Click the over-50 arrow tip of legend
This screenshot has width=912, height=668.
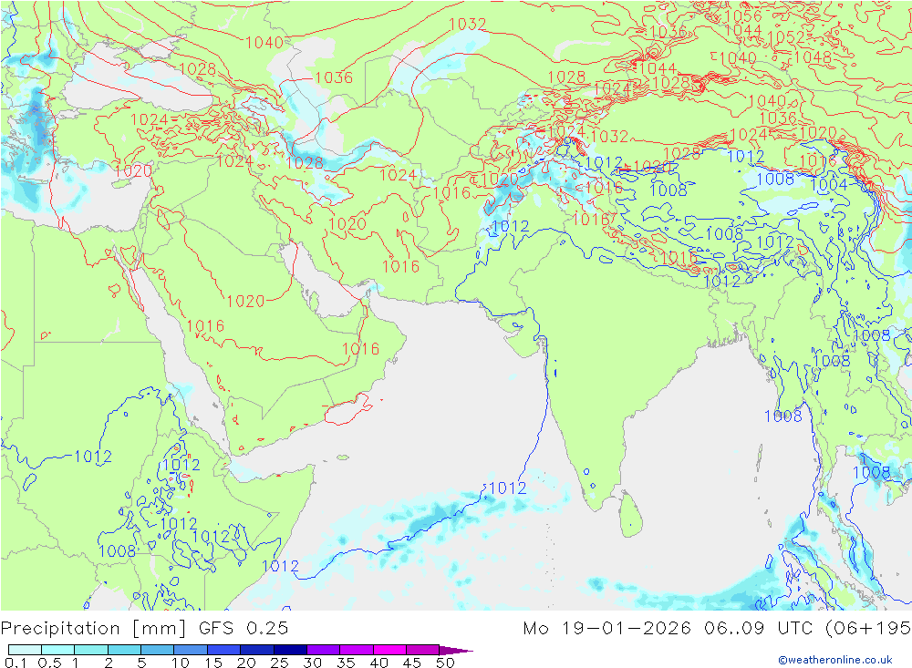point(455,650)
